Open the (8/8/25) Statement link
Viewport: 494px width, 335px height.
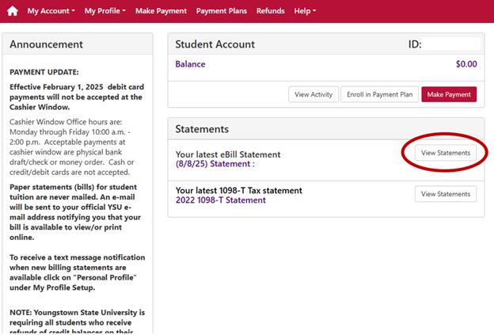coord(215,164)
